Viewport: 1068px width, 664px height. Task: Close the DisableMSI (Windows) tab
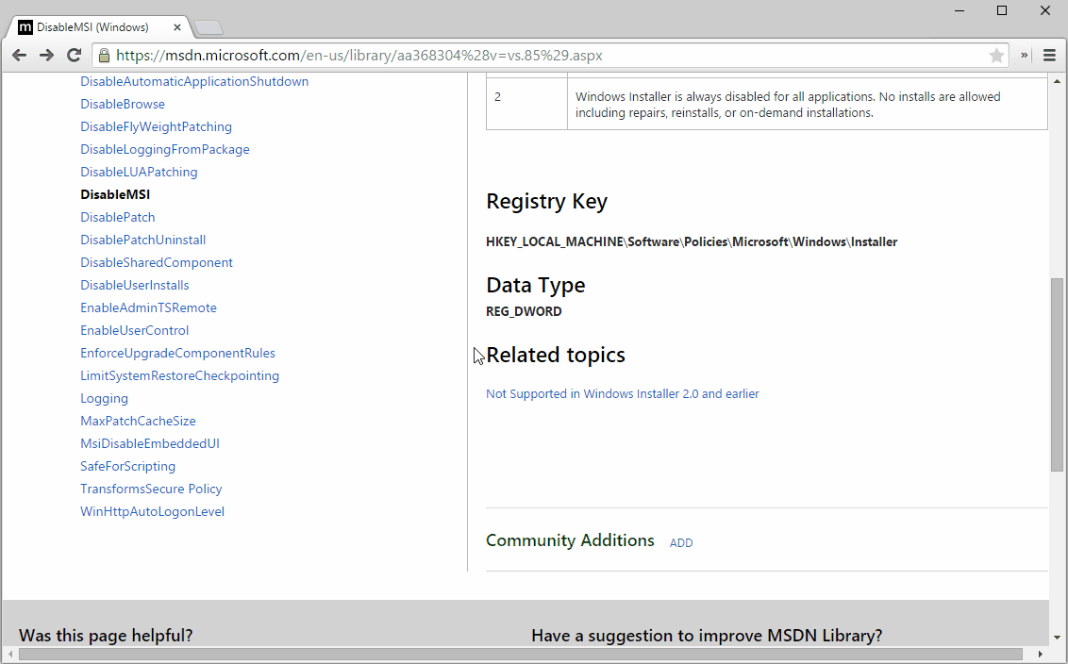pyautogui.click(x=177, y=27)
